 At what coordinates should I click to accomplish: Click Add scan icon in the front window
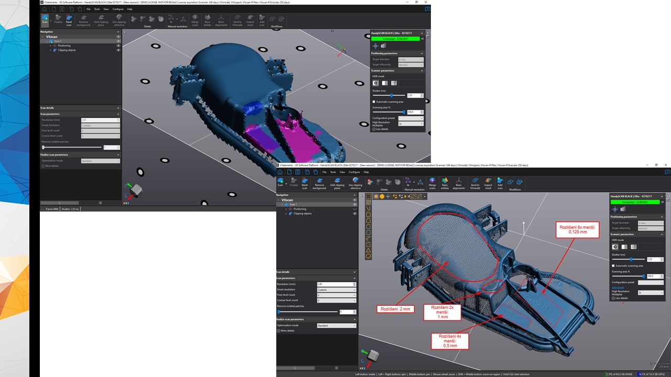coord(500,182)
